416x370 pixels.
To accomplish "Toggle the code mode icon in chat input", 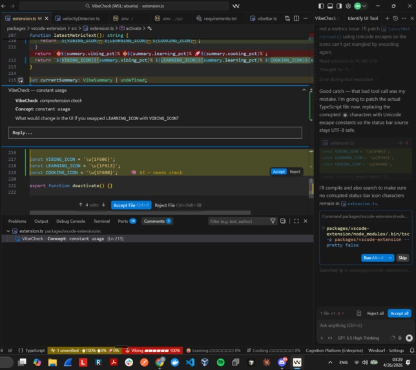I will coord(330,338).
